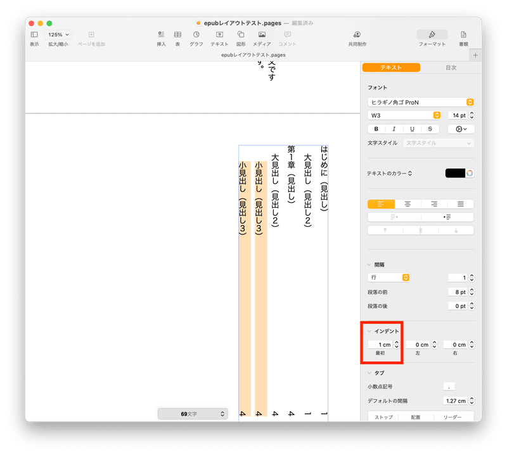
Task: Align text left
Action: [x=381, y=204]
